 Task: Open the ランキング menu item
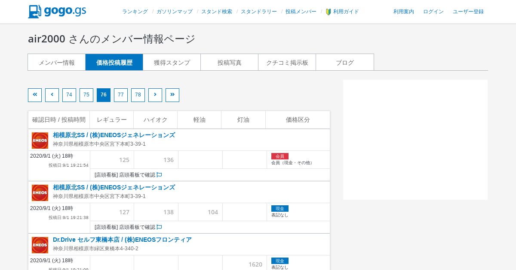tap(135, 12)
